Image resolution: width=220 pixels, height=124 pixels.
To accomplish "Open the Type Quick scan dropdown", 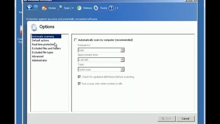I will click(101, 70).
